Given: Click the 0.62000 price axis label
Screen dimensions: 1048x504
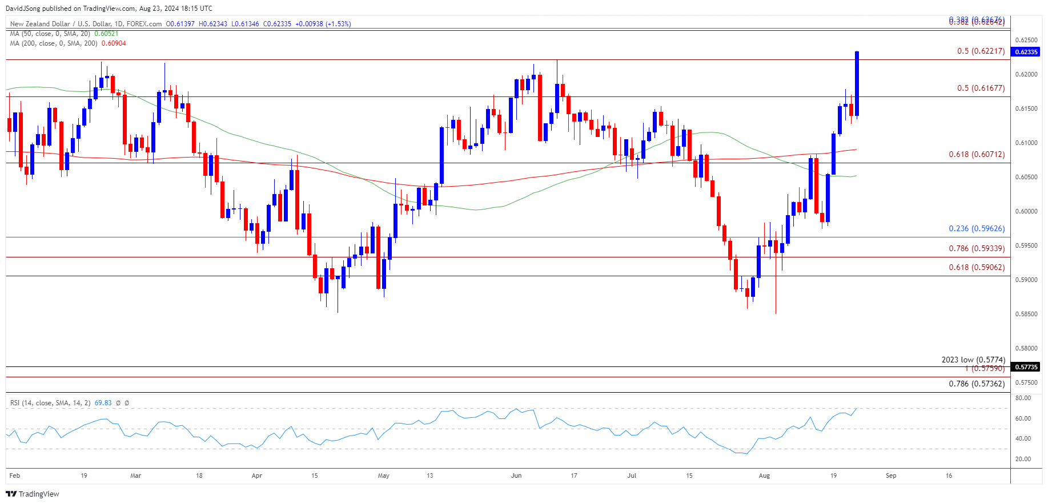Looking at the screenshot, I should tap(1026, 75).
